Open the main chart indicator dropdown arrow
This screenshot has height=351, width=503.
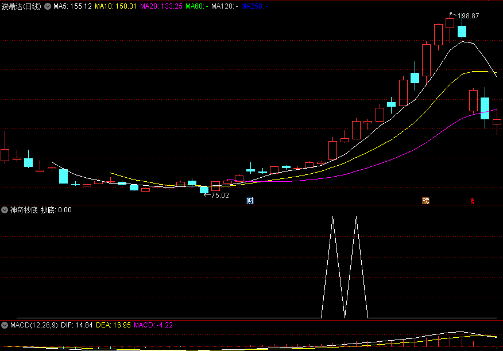pos(48,6)
